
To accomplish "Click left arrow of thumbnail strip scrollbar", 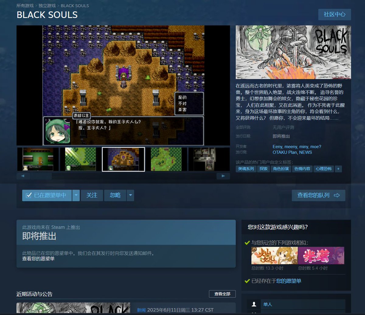I will (23, 176).
